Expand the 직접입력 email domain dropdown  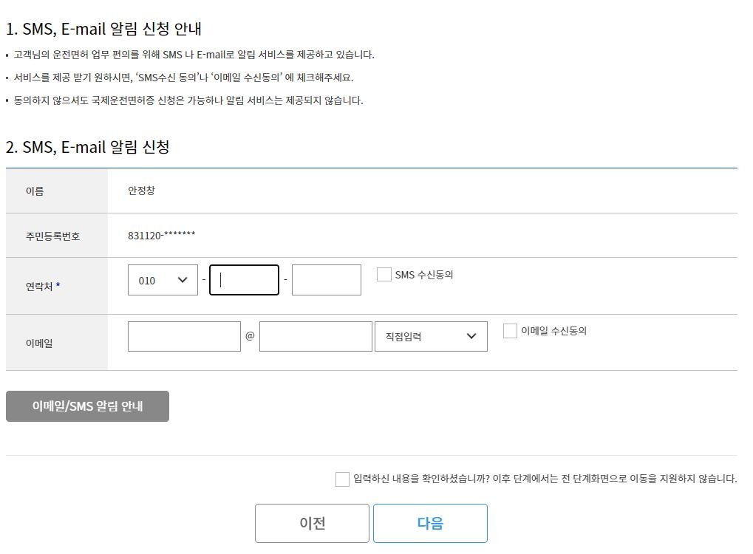click(431, 336)
